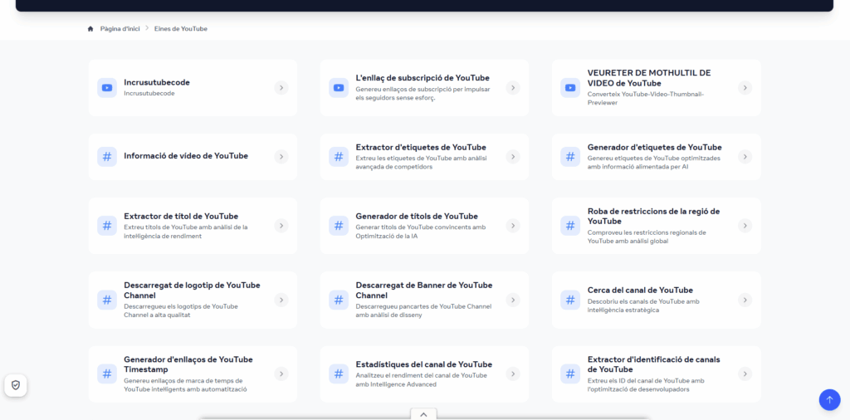Open Cerca del canal de YouTube title
850x420 pixels.
[x=640, y=290]
